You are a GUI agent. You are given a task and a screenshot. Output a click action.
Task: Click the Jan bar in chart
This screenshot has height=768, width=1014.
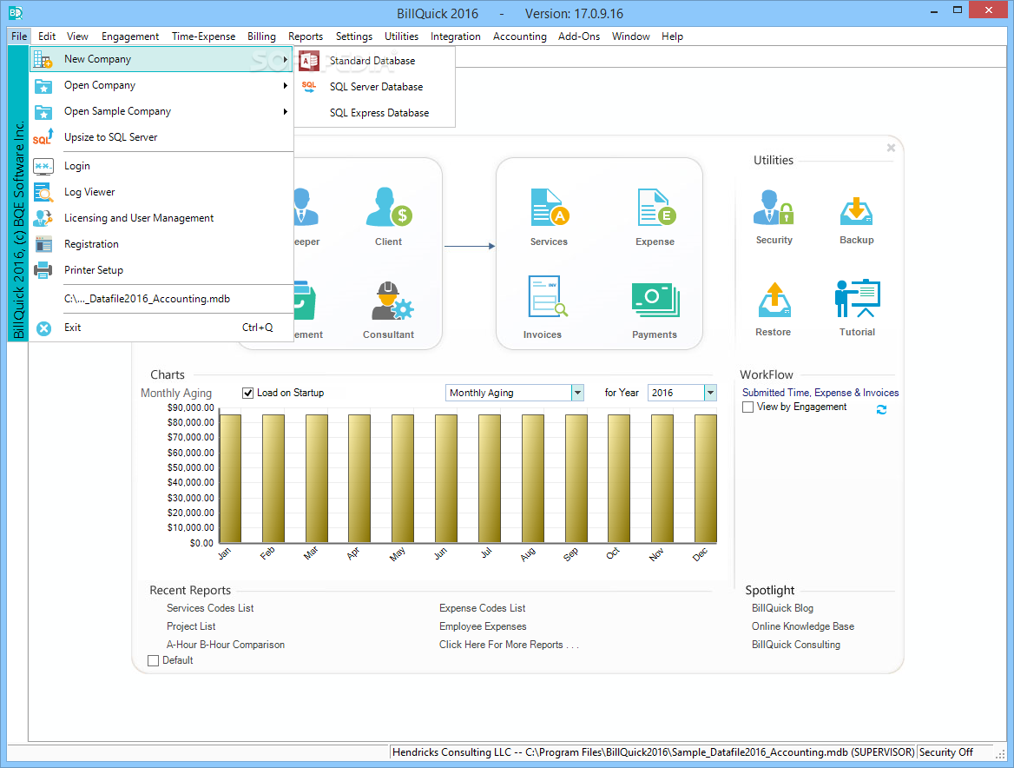tap(230, 478)
